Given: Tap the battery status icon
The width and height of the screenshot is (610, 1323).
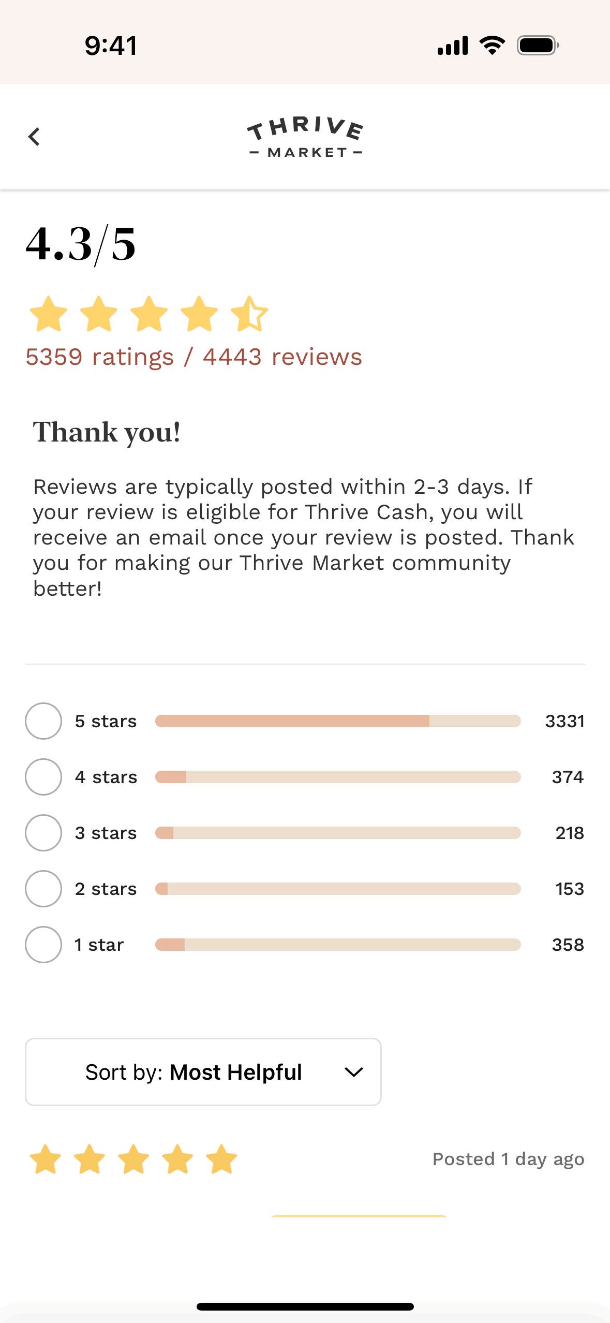Looking at the screenshot, I should pyautogui.click(x=538, y=46).
